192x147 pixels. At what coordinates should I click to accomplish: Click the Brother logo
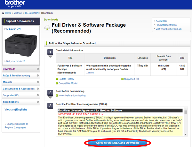(x=15, y=4)
